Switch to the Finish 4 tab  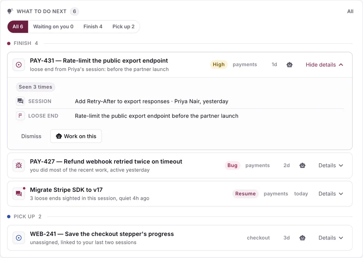coord(93,27)
